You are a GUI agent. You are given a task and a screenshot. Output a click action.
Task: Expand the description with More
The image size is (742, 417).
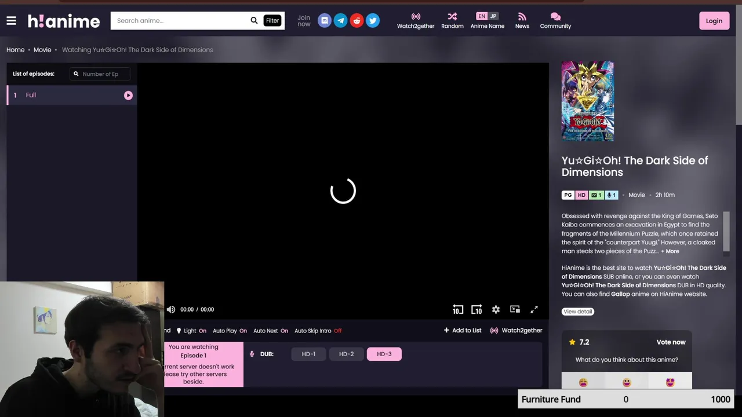point(670,251)
